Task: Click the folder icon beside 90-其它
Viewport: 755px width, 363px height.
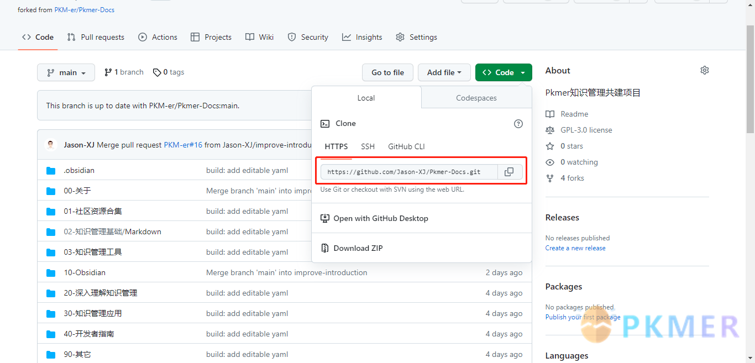Action: click(x=51, y=354)
